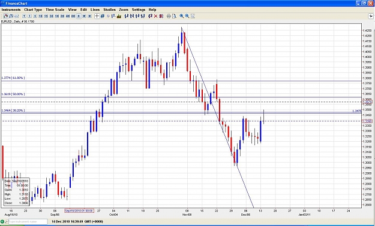Focus the 'type instrument name' input field
This screenshot has height=226, width=375.
click(x=28, y=222)
